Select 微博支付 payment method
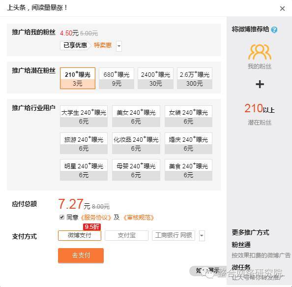This screenshot has height=287, width=292. pyautogui.click(x=80, y=235)
